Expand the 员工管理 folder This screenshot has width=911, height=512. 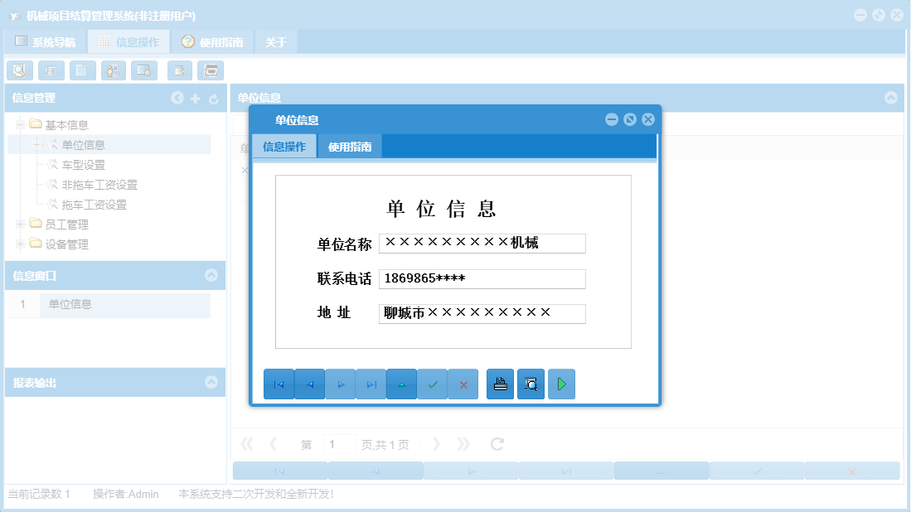[19, 224]
